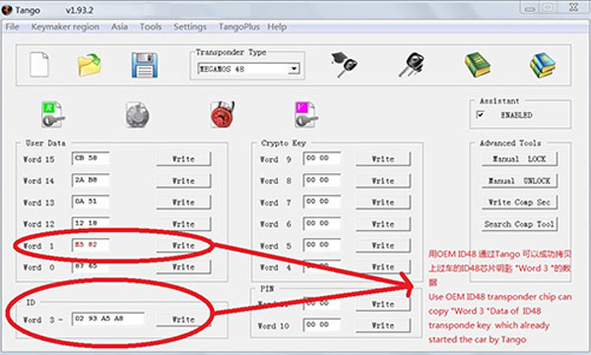Viewport: 591px width, 355px height.
Task: Toggle the Assistant ENABLED checkbox
Action: (x=481, y=114)
